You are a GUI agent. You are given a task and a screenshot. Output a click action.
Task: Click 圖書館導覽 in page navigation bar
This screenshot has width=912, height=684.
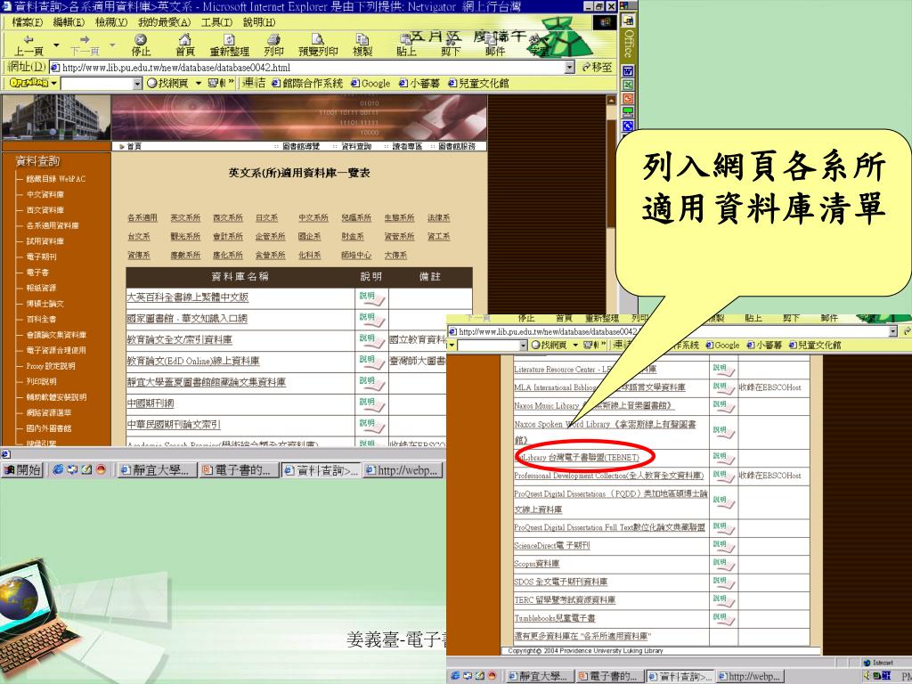coord(301,147)
